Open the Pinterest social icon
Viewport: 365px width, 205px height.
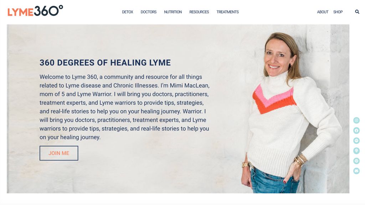(x=356, y=161)
